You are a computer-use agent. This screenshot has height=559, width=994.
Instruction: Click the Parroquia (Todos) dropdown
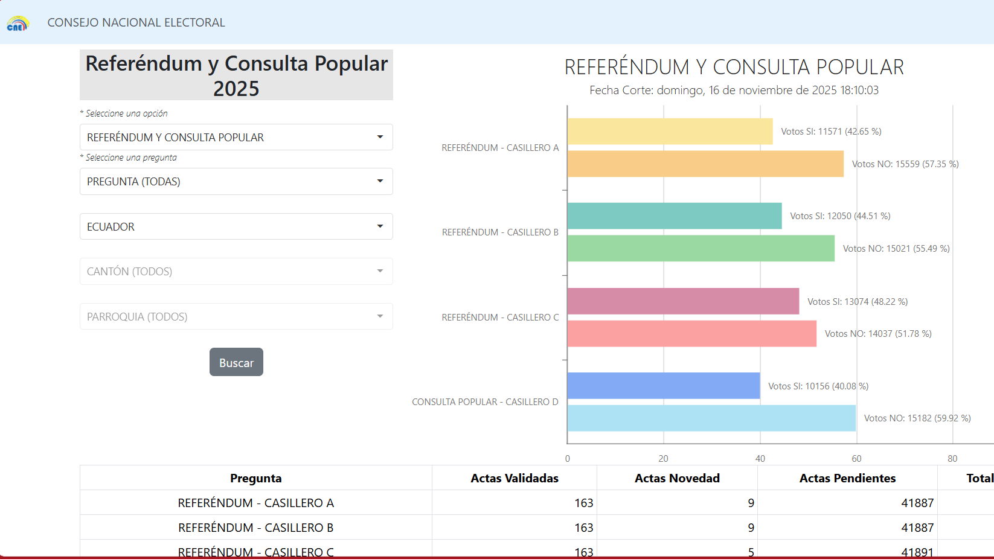click(236, 316)
